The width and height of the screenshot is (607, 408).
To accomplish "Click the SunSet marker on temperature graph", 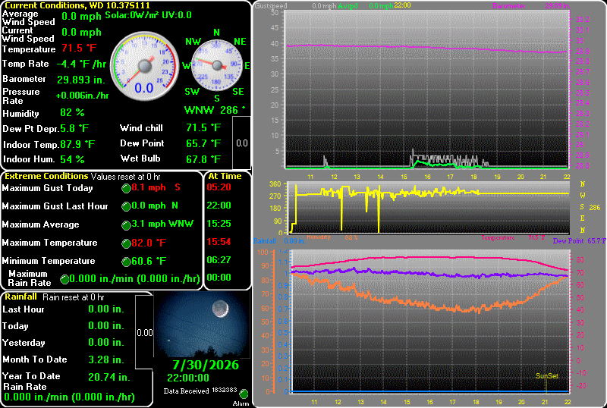I will [546, 376].
